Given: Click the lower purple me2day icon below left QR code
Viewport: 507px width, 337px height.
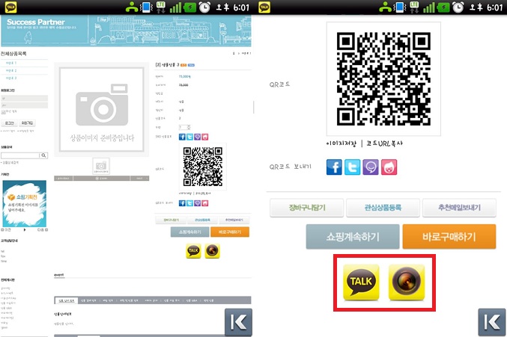Looking at the screenshot, I should [197, 203].
